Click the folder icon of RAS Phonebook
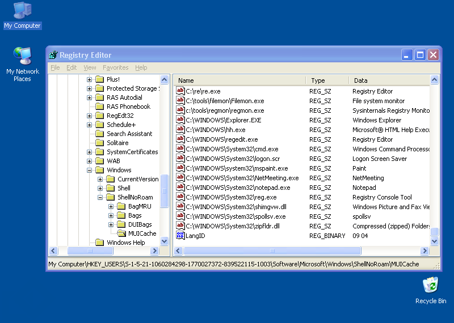 tap(100, 107)
